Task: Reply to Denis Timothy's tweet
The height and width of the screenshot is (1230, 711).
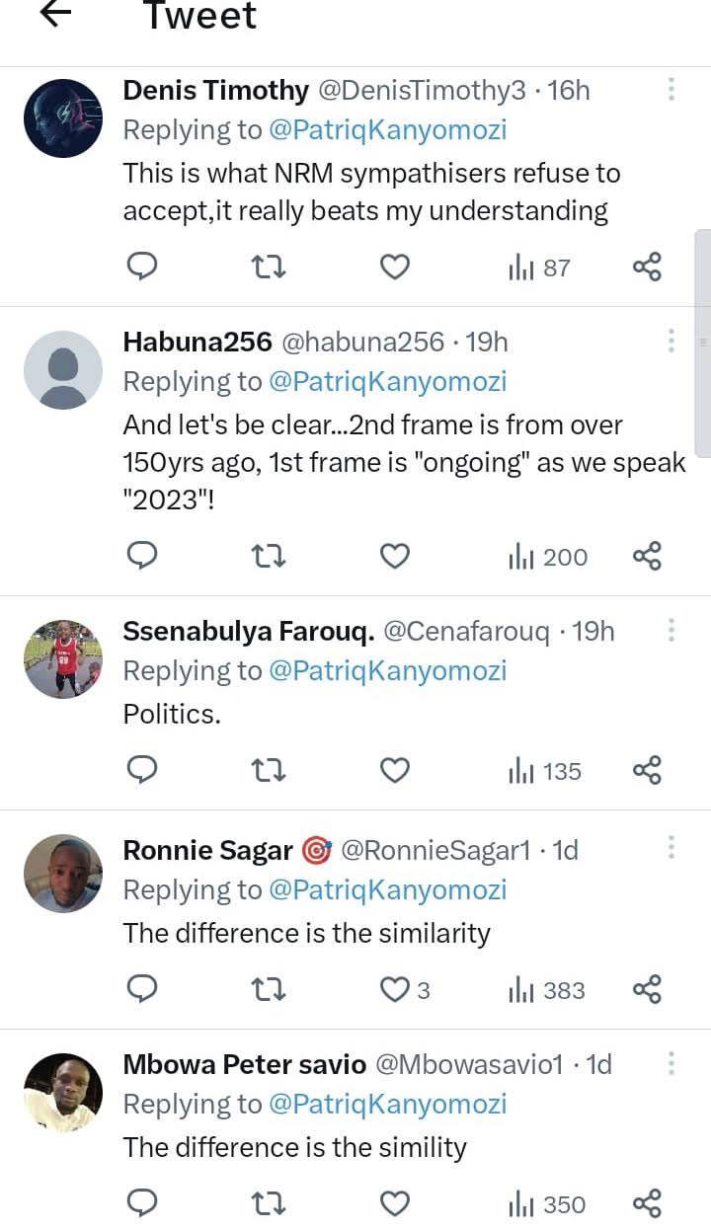Action: [x=143, y=267]
